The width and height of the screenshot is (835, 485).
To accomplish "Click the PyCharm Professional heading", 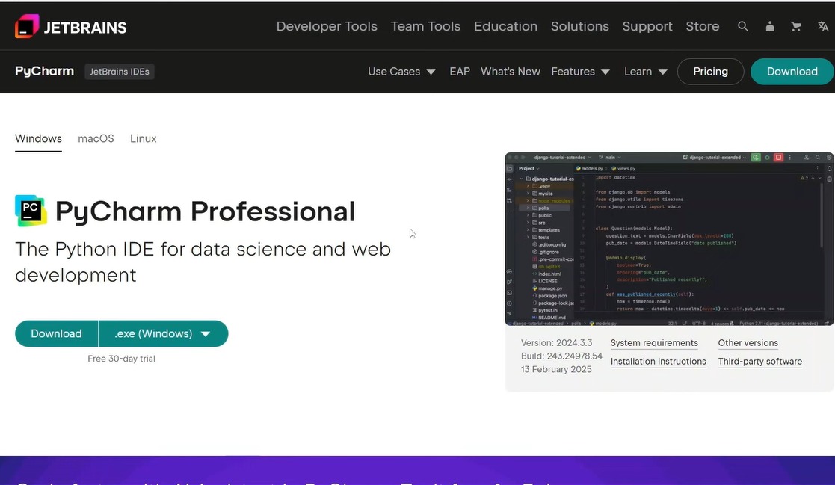I will coord(205,212).
